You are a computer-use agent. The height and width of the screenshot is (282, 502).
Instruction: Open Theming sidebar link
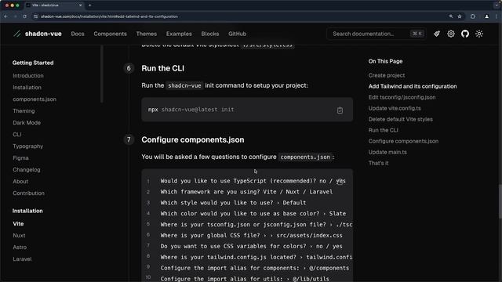[x=24, y=111]
